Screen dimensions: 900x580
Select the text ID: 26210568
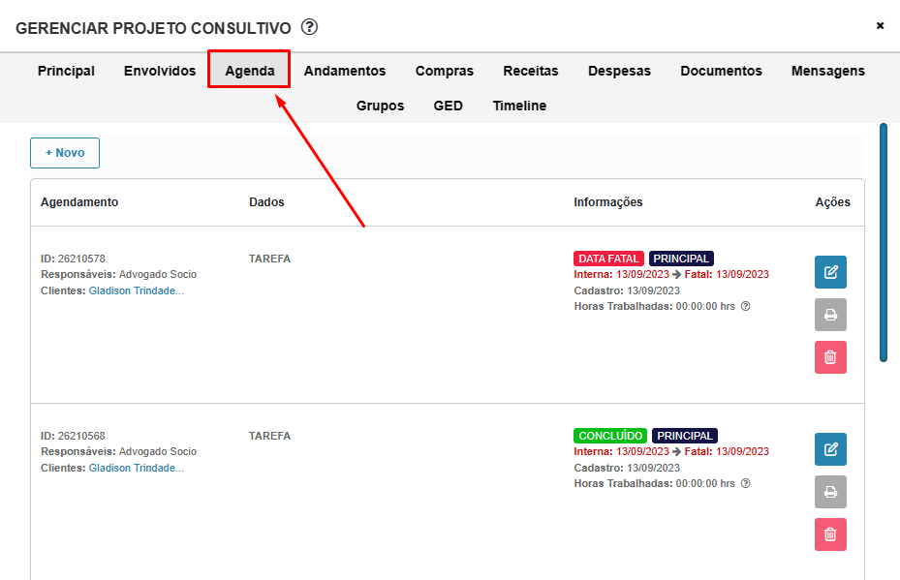73,436
